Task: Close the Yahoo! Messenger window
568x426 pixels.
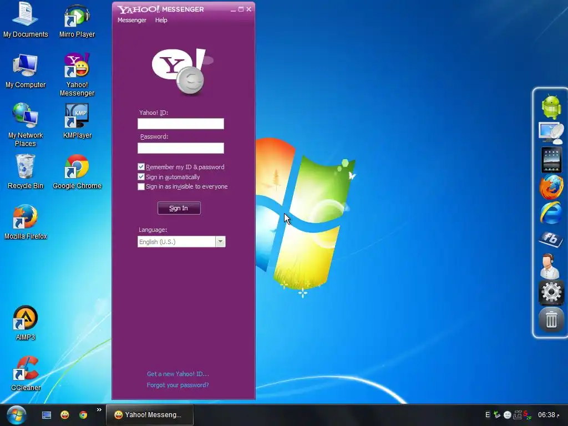Action: click(249, 9)
